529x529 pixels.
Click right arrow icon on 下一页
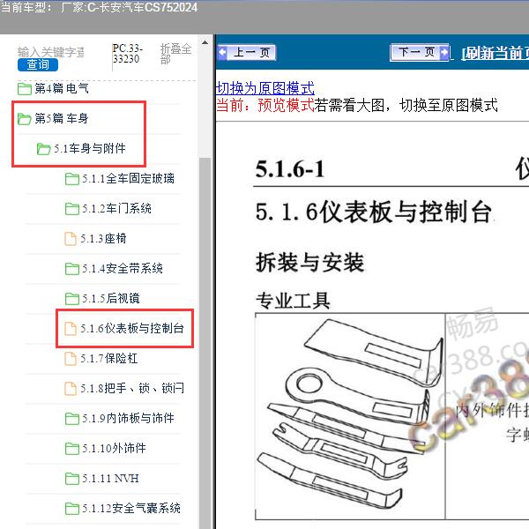(444, 52)
